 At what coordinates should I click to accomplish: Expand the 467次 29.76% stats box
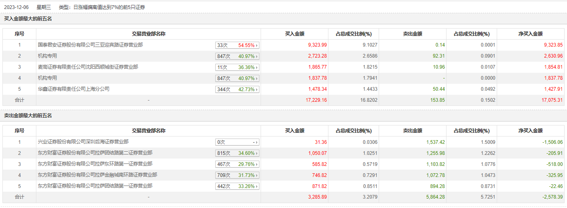coord(238,164)
